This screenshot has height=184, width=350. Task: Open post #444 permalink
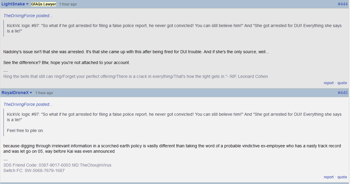click(x=342, y=4)
